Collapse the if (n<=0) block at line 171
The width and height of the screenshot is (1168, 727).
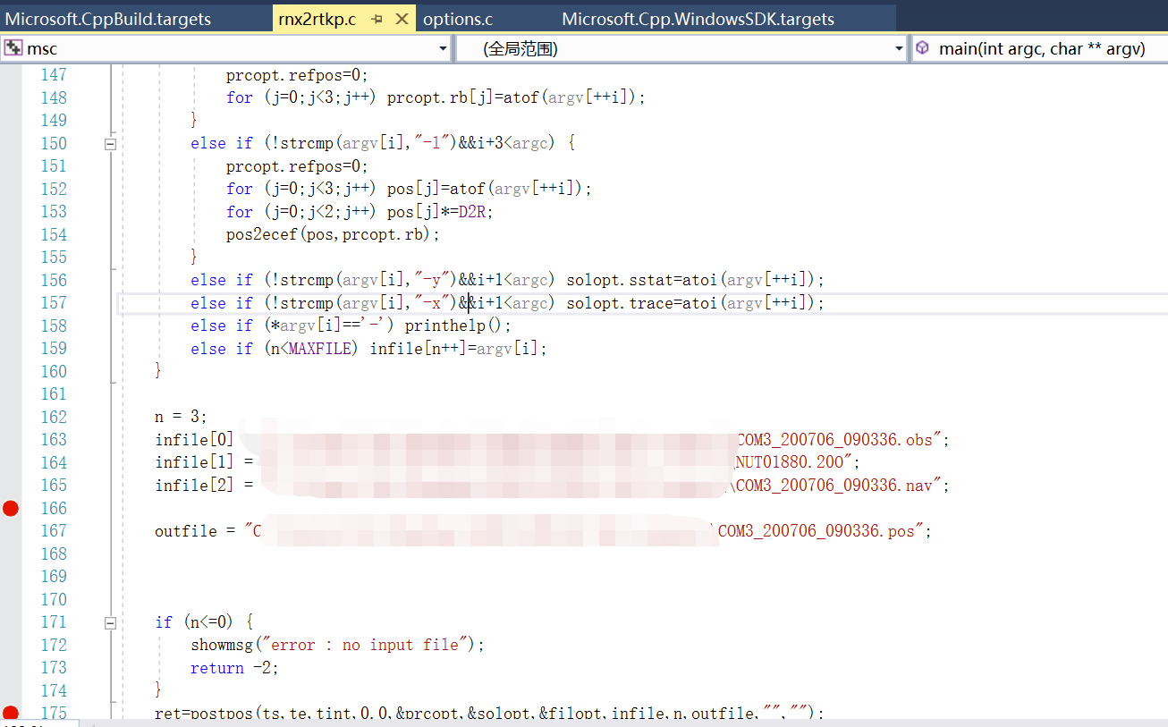(111, 622)
